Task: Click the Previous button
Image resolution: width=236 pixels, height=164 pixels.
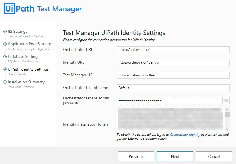Action: point(136,156)
